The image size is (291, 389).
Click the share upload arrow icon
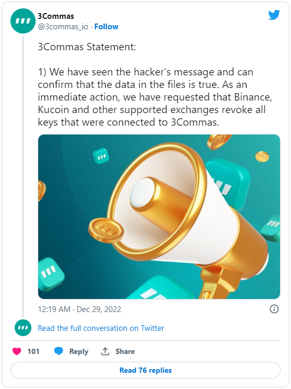105,351
